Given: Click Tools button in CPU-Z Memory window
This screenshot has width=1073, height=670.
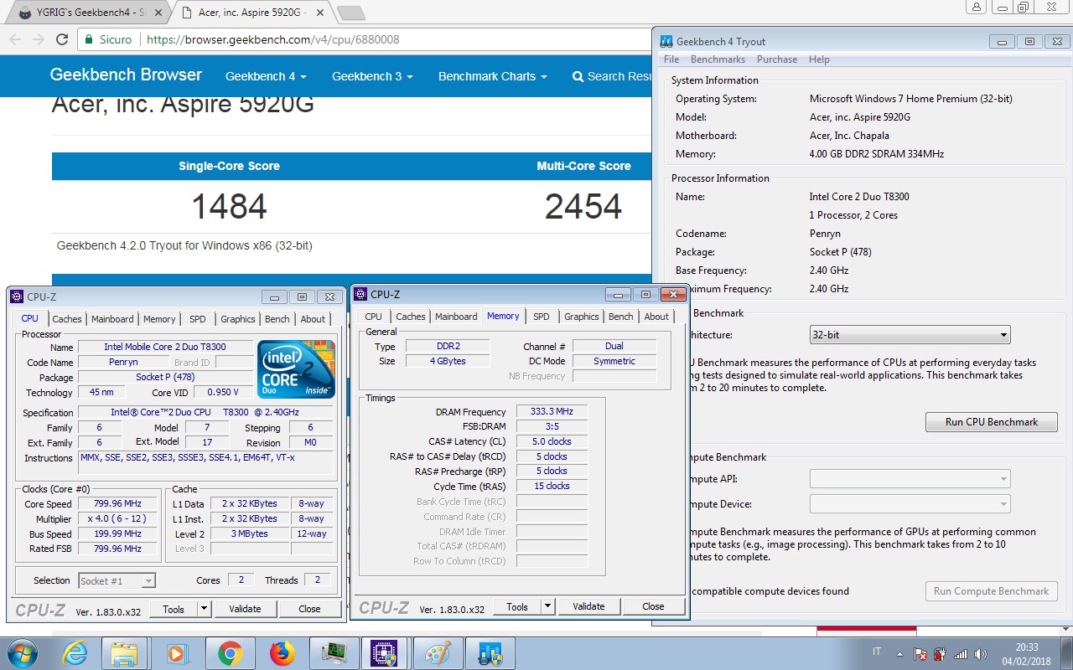Looking at the screenshot, I should 517,606.
